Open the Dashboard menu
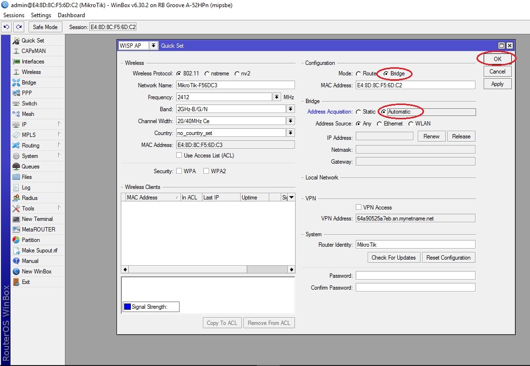530x366 pixels. coord(71,15)
